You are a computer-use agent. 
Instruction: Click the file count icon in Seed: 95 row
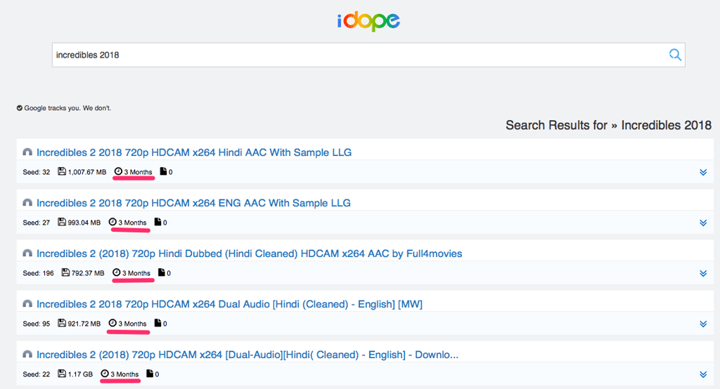(157, 323)
